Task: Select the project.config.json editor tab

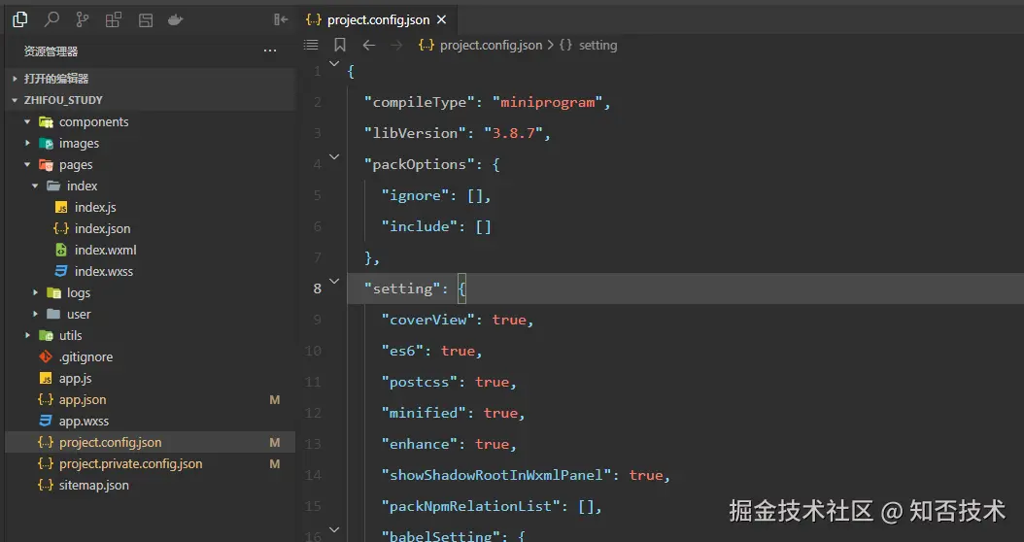Action: [378, 19]
